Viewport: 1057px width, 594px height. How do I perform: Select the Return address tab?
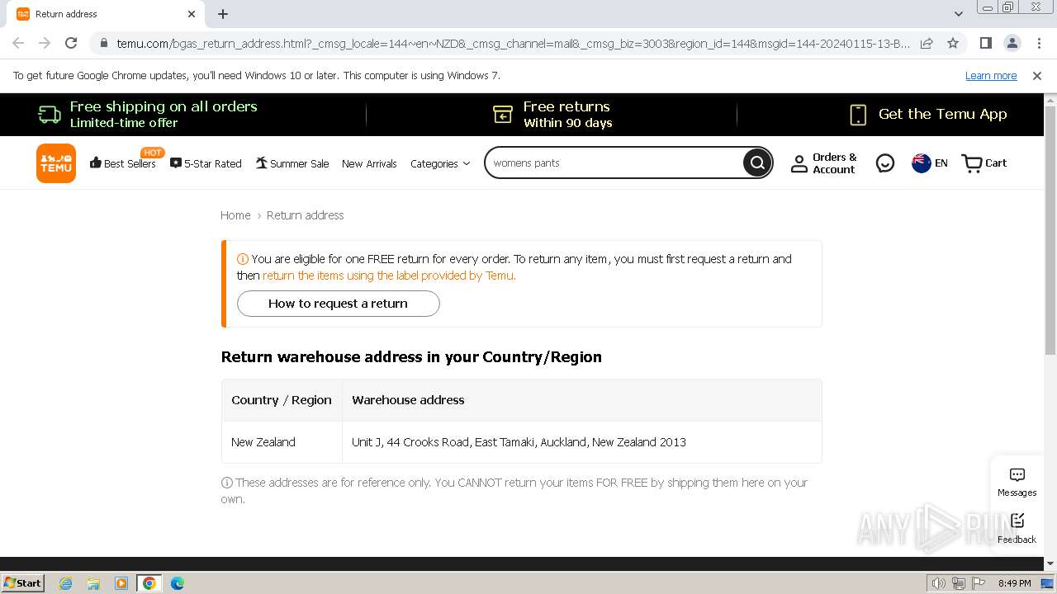[x=106, y=14]
